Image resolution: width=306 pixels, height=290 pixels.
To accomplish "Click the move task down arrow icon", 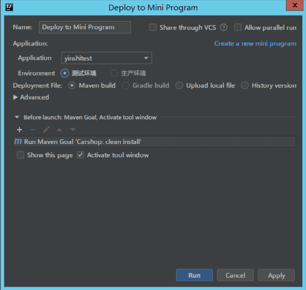I will pos(73,130).
